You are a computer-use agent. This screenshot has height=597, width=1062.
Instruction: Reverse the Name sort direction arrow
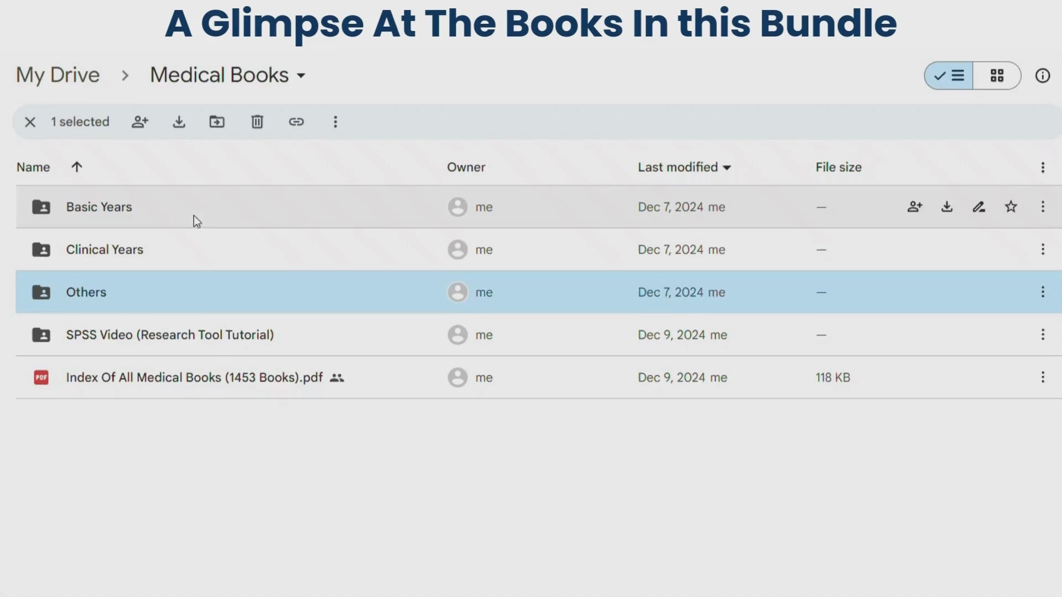pyautogui.click(x=77, y=167)
